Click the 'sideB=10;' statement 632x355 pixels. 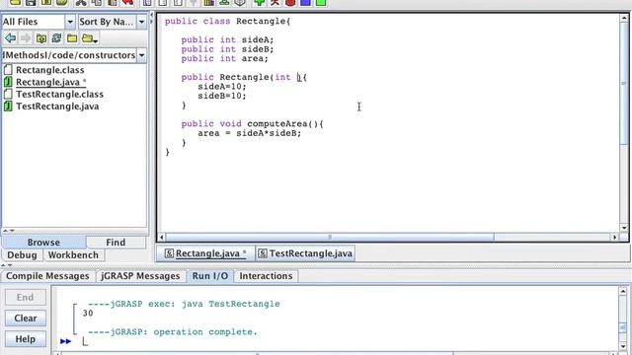(x=221, y=96)
